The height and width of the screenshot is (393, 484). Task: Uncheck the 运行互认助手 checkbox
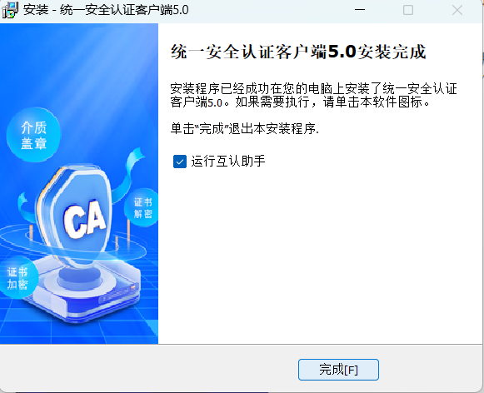pyautogui.click(x=180, y=162)
